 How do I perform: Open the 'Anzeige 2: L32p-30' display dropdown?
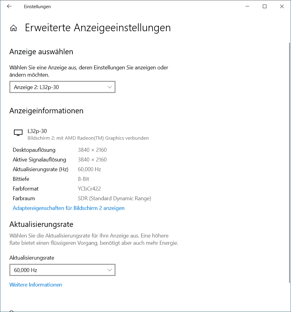[62, 87]
